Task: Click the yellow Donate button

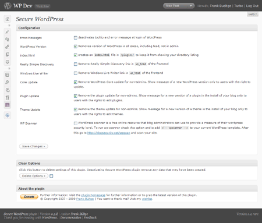Action: [29, 197]
